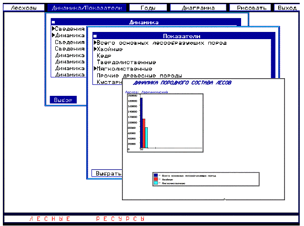Click Выход to exit the program
The height and width of the screenshot is (226, 304).
click(x=287, y=8)
